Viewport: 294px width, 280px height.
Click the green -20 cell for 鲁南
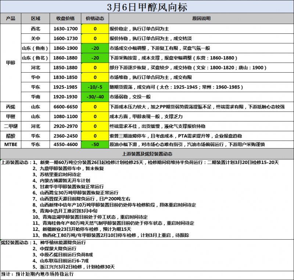(x=95, y=48)
